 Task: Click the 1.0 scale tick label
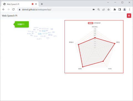pyautogui.click(x=95, y=29)
